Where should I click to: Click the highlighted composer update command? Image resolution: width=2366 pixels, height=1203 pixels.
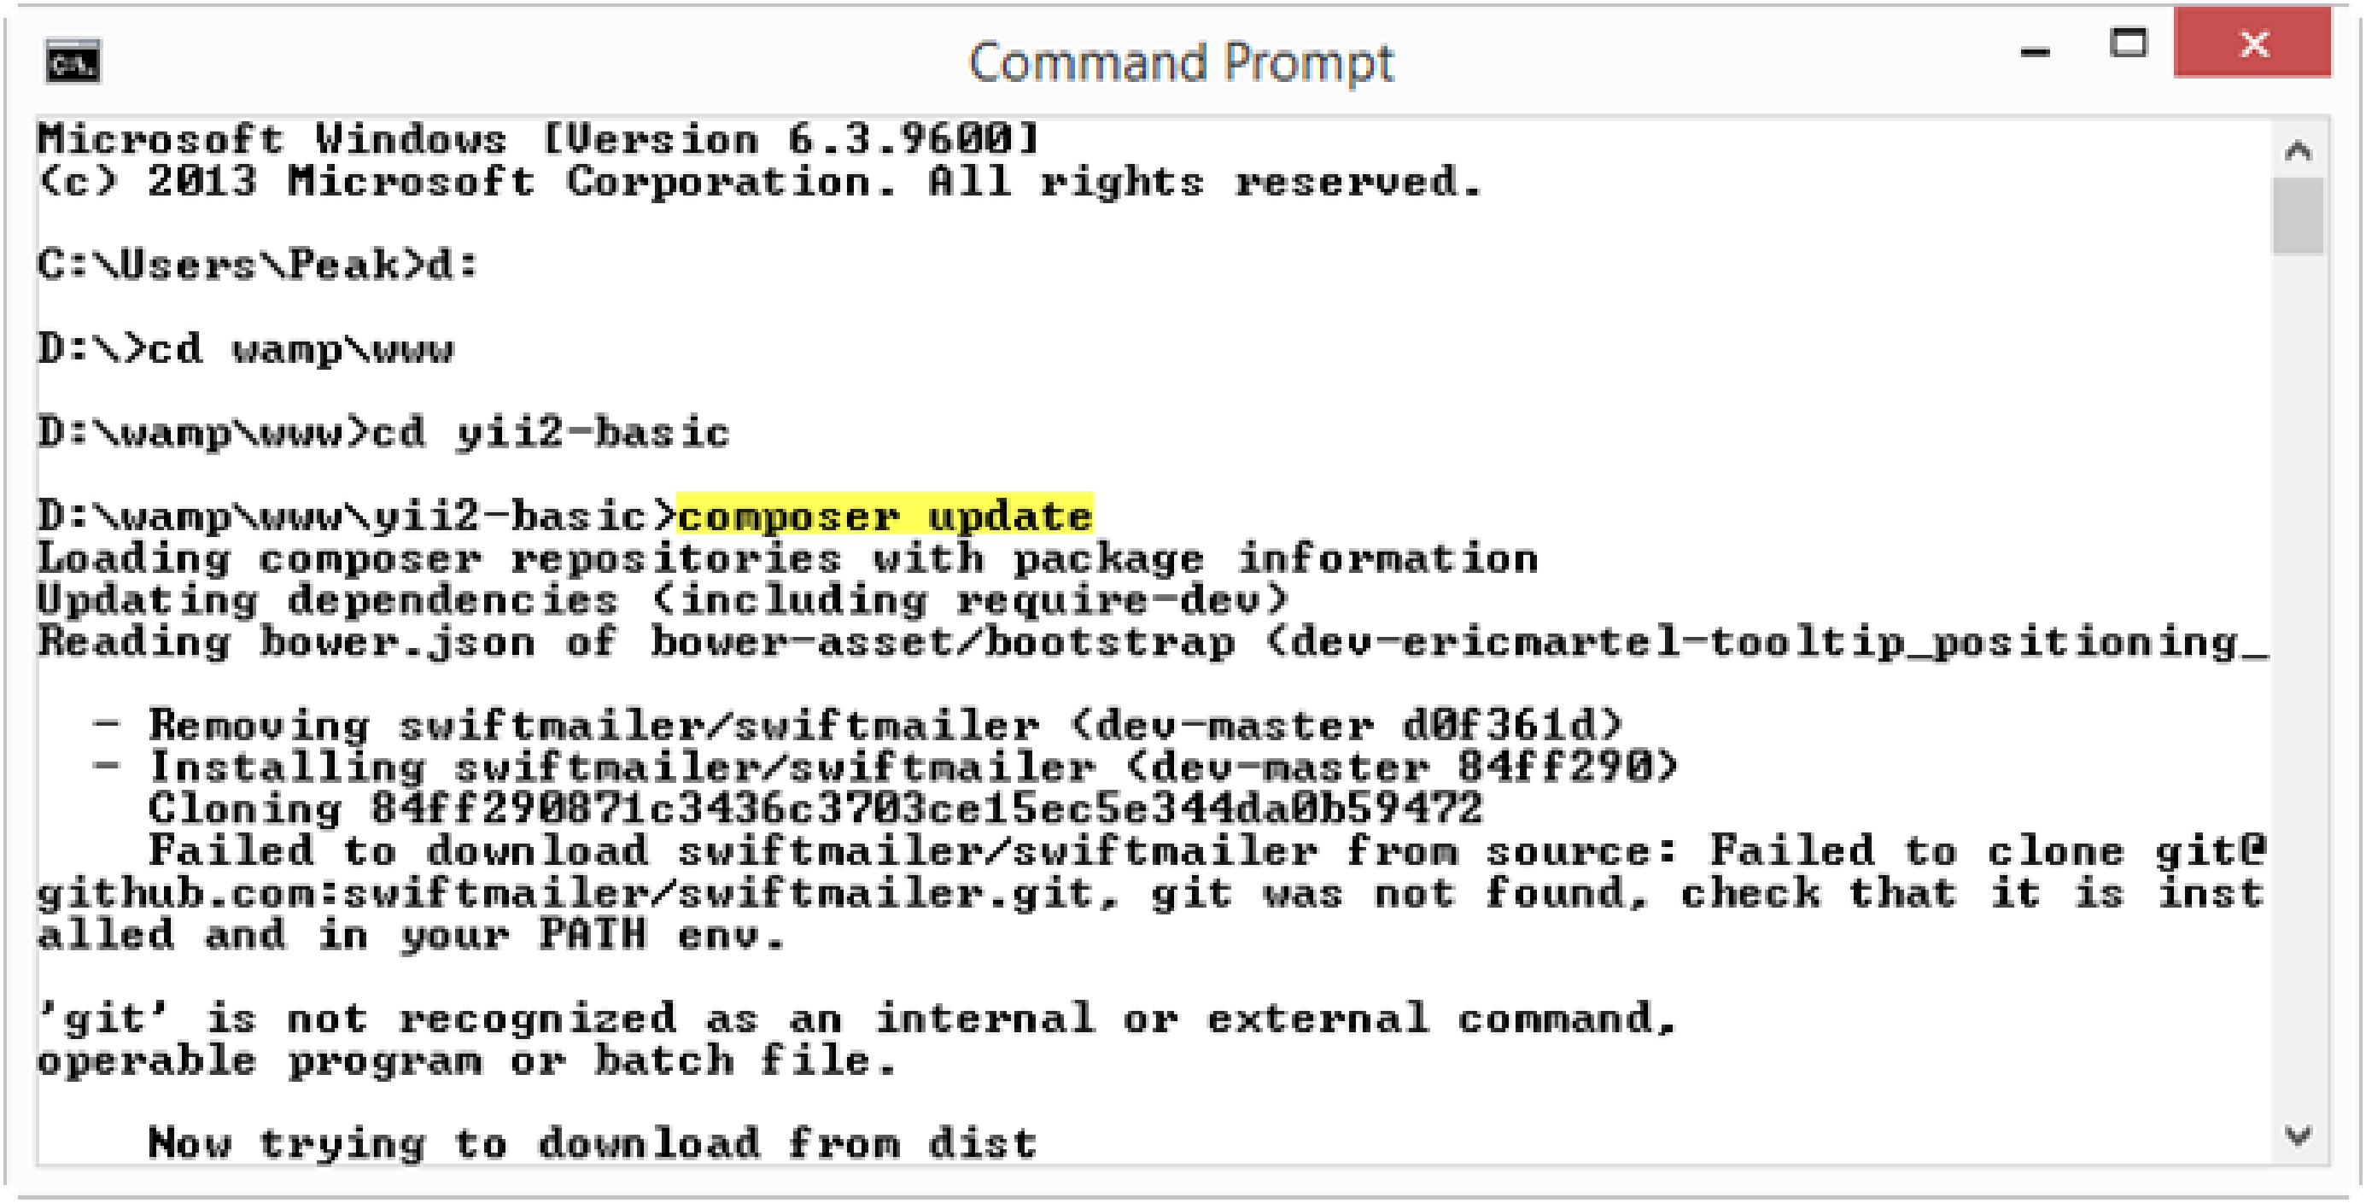pos(885,514)
